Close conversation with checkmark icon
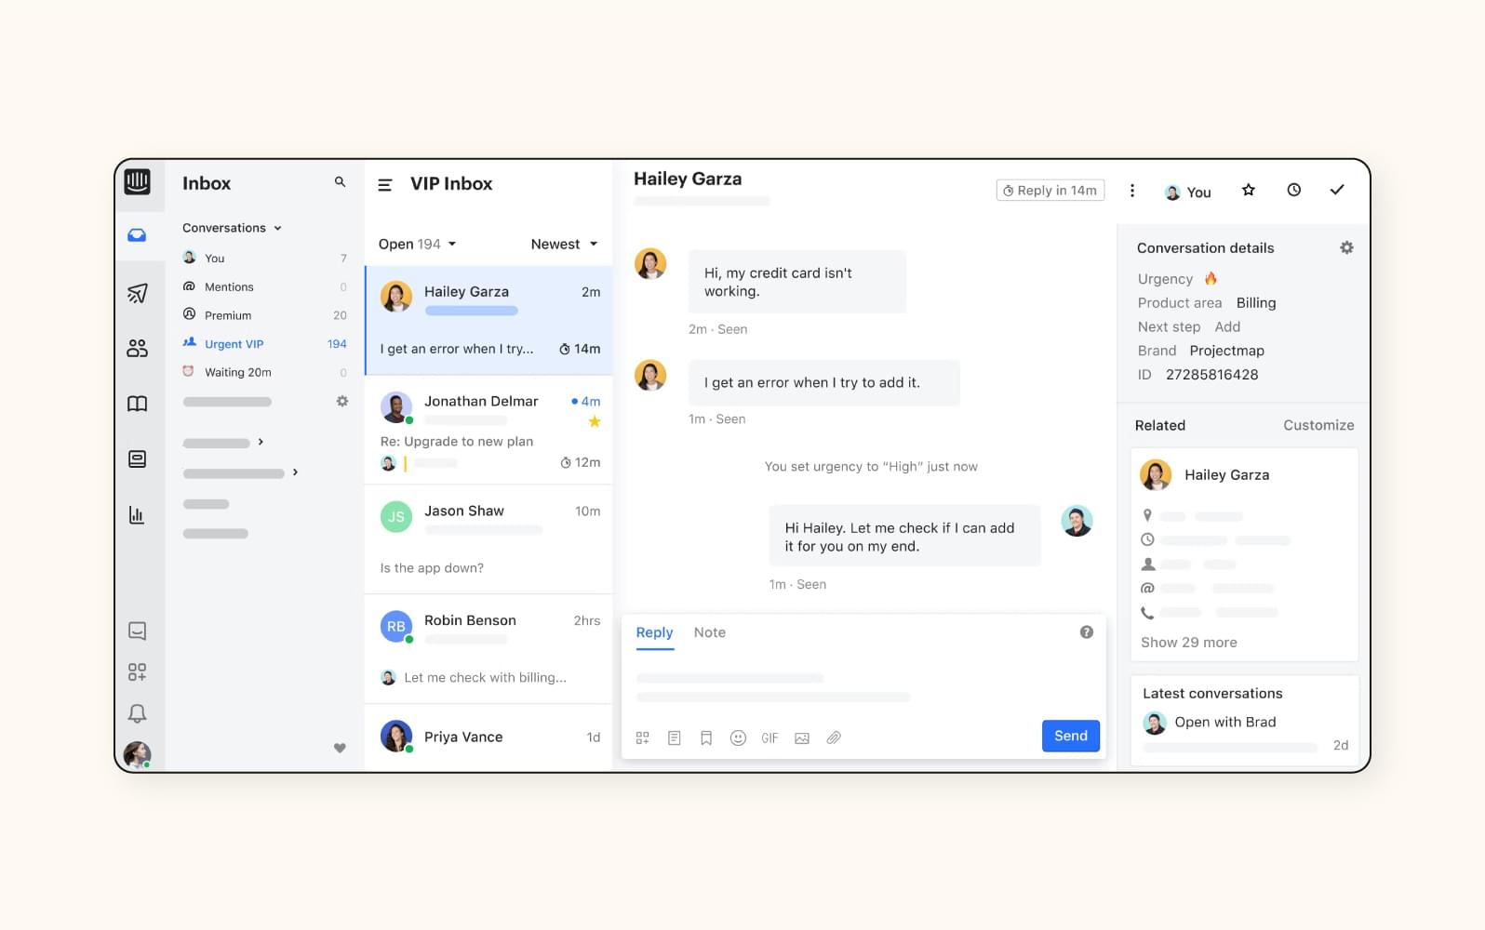 point(1337,190)
